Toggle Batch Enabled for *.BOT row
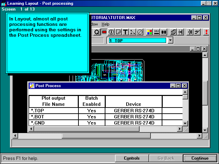The width and height of the screenshot is (219, 164). pos(91,117)
